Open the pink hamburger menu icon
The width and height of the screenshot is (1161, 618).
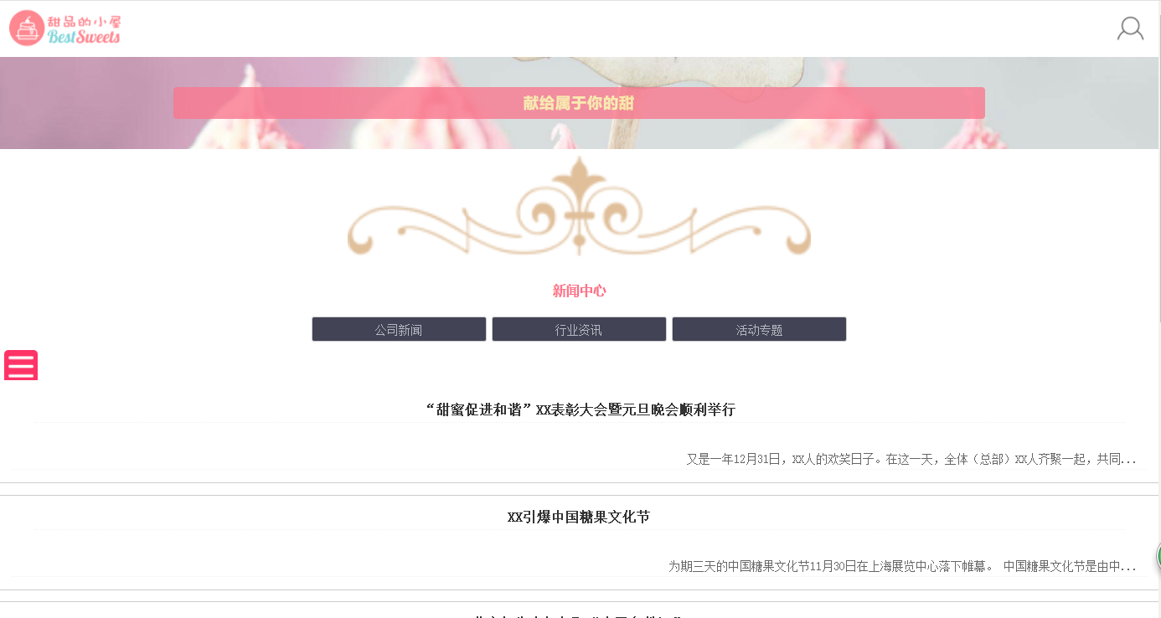[x=21, y=365]
